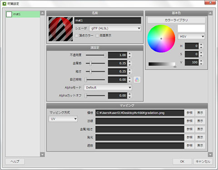
Task: Click the Alphaカットオフ slider handle
Action: (x=86, y=95)
